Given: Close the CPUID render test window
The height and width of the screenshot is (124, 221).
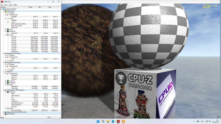Looking at the screenshot, I should 218,2.
